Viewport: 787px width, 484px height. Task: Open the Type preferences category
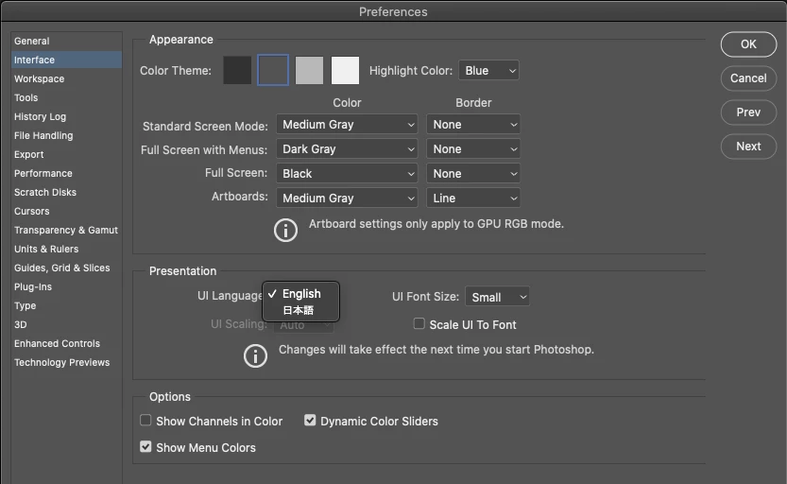(66, 305)
